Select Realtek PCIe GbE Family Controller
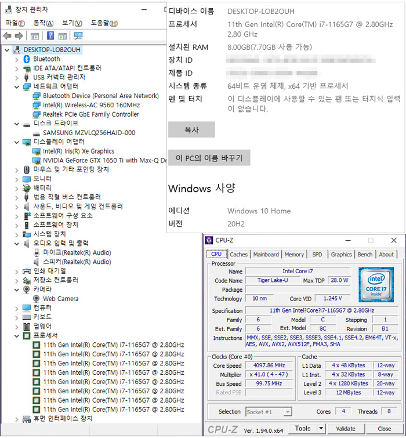The height and width of the screenshot is (438, 406). pos(90,114)
